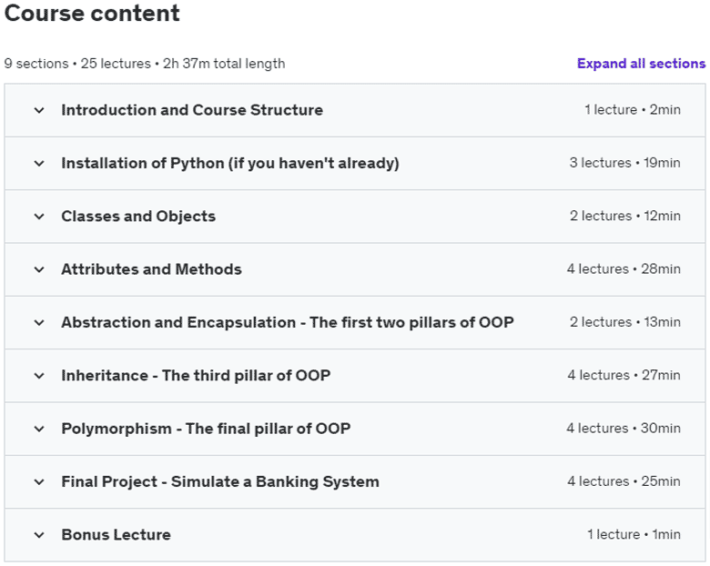The width and height of the screenshot is (710, 566).
Task: Click the '2 lectures • 13min' text
Action: [624, 322]
